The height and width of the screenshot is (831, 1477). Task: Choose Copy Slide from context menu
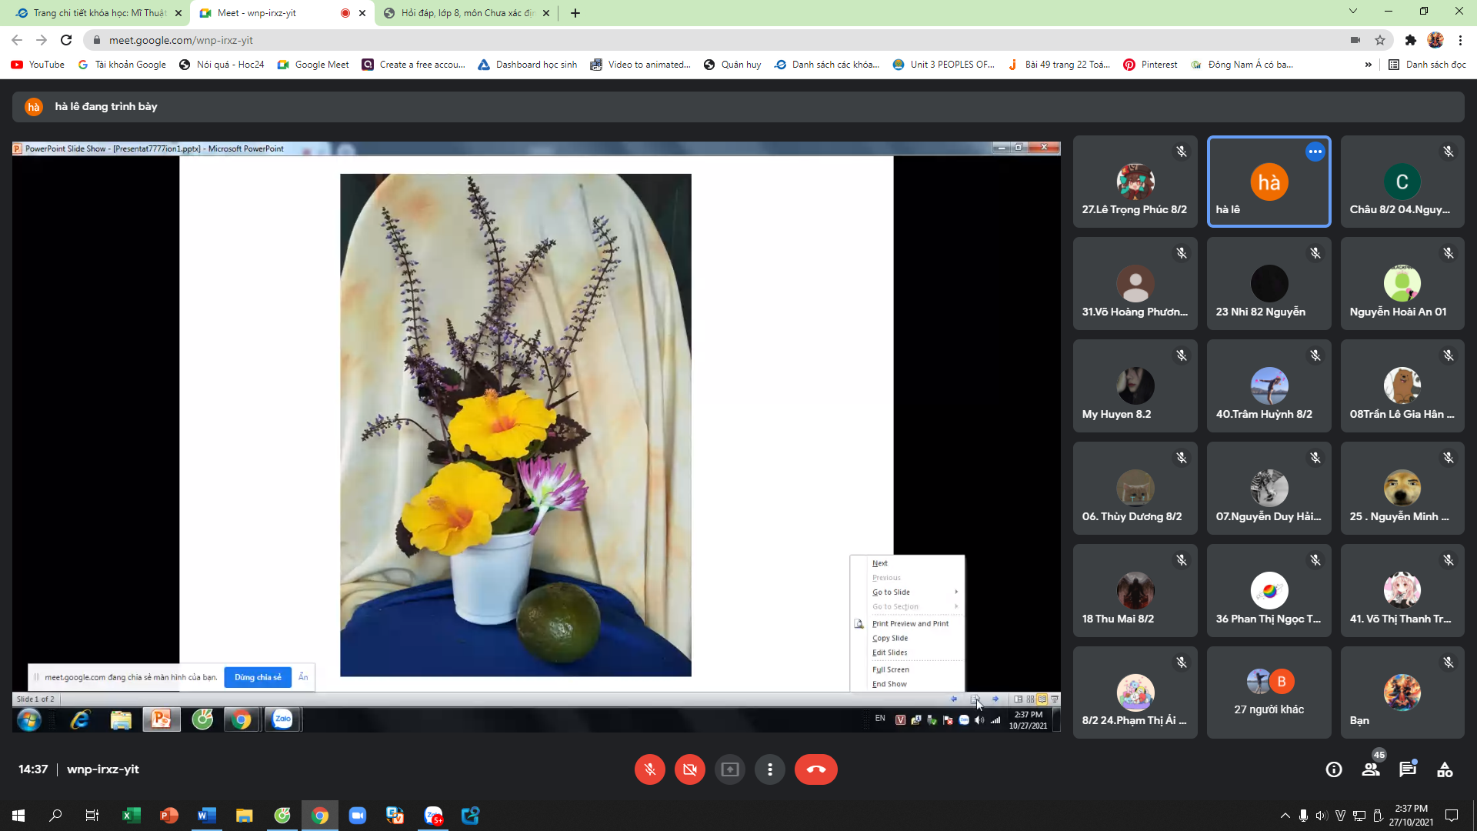[890, 638]
